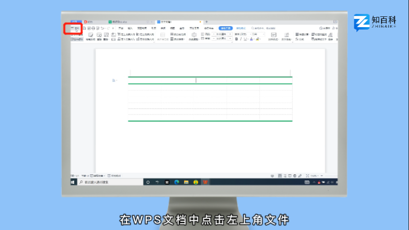Increase row height with plus button
The image size is (409, 230).
click(x=230, y=34)
